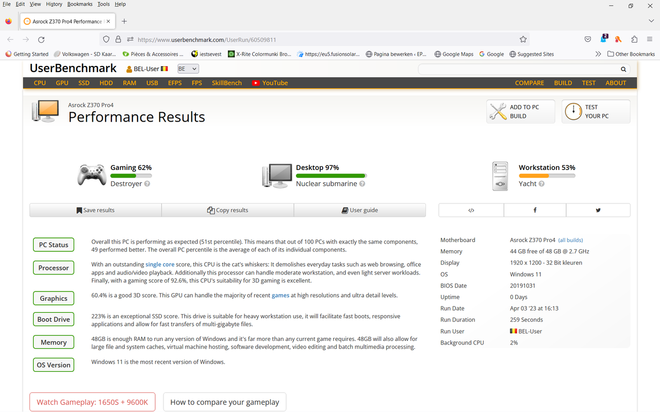Click the ADD TO PC BUILD button
Image resolution: width=660 pixels, height=412 pixels.
pyautogui.click(x=521, y=111)
